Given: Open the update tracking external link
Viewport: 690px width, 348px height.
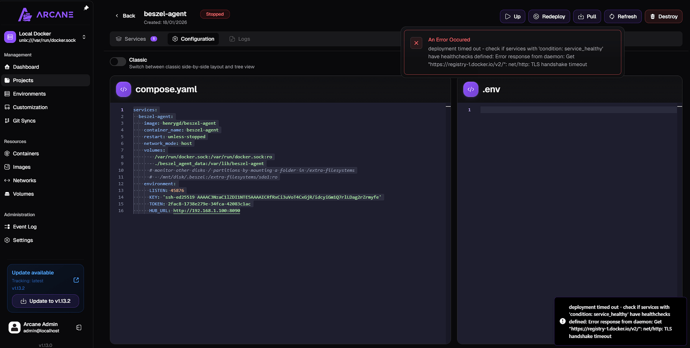Looking at the screenshot, I should click(x=76, y=280).
